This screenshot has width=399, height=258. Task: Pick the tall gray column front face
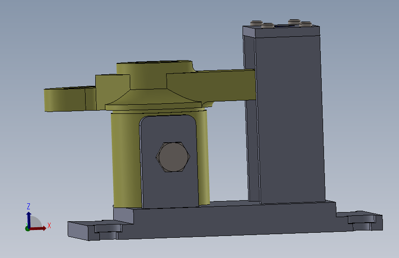[290, 119]
